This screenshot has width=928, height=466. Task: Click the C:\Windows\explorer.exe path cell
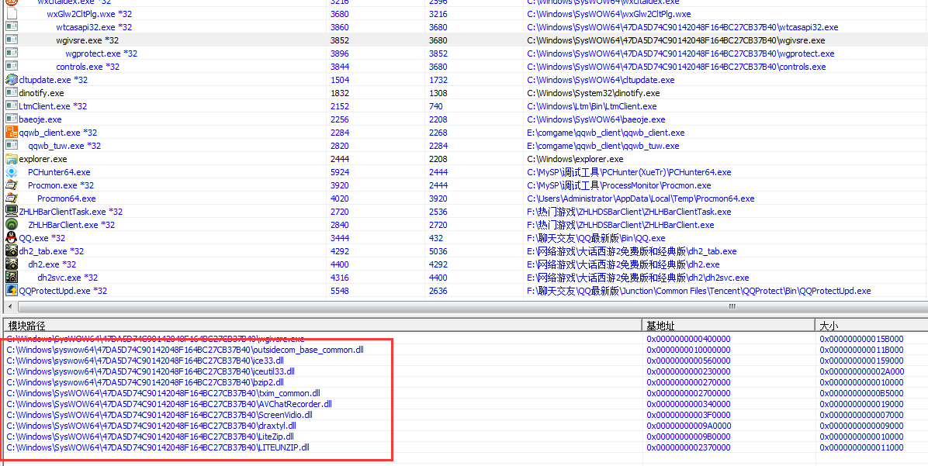[x=575, y=159]
